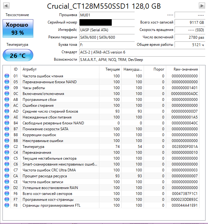Select row Часы работы
Viewport: 208px width, 224px height.
coord(101,88)
